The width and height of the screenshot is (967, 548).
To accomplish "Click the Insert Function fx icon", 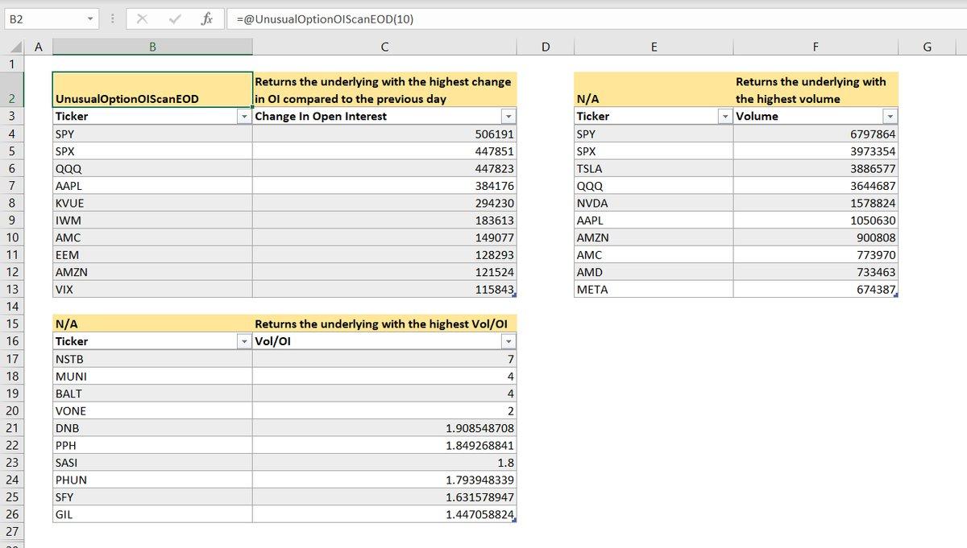I will (x=207, y=19).
